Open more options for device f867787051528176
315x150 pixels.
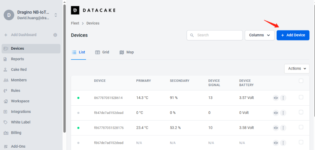coord(283,128)
